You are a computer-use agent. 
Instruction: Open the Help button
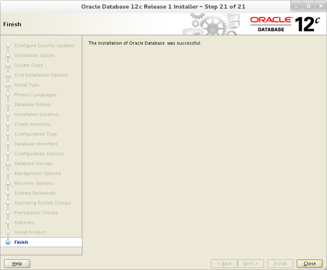(x=17, y=263)
